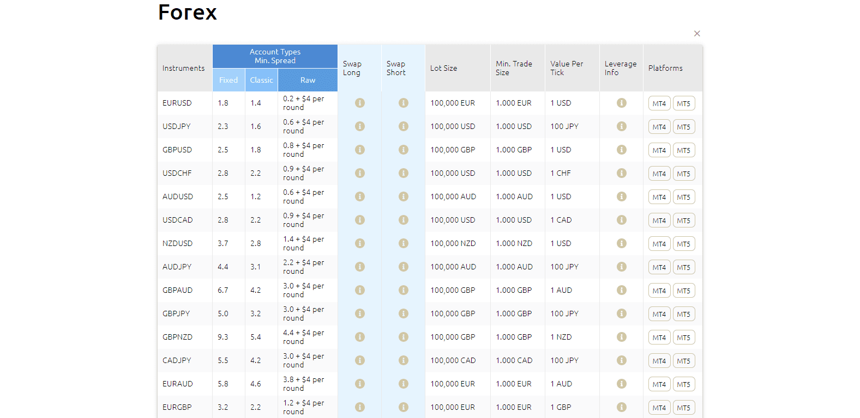Image resolution: width=860 pixels, height=418 pixels.
Task: Click the Swap Long info icon for CADJPY
Action: pos(359,360)
